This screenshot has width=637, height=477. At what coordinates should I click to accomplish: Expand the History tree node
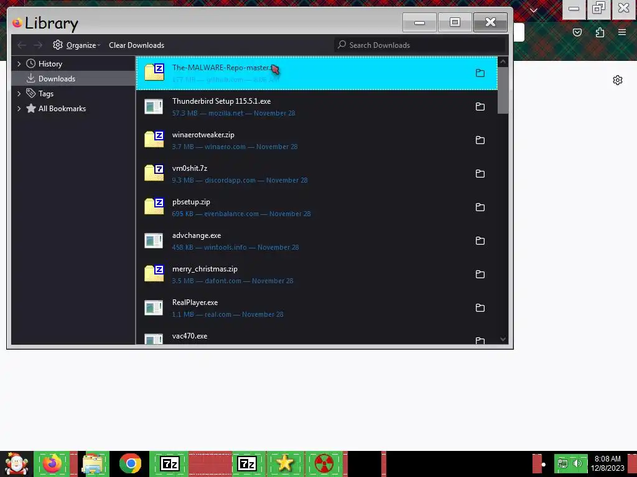pos(19,64)
